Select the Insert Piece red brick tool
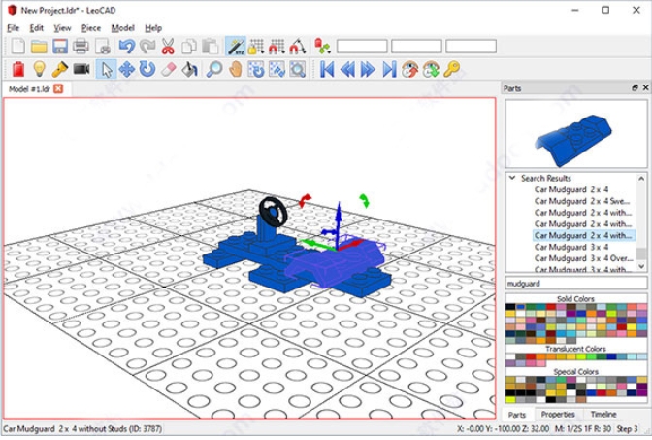Image resolution: width=652 pixels, height=440 pixels. coord(17,69)
